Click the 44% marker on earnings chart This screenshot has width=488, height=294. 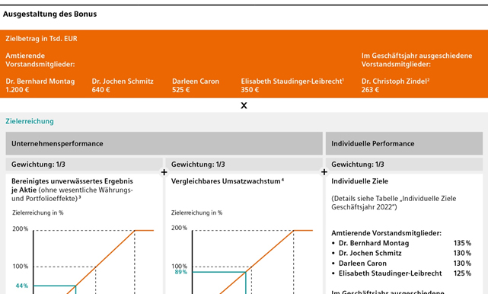(x=22, y=286)
